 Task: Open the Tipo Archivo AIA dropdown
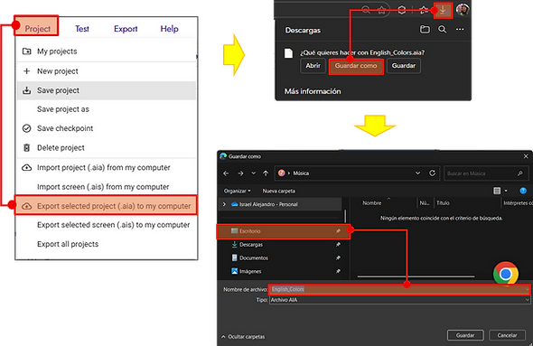pyautogui.click(x=399, y=300)
